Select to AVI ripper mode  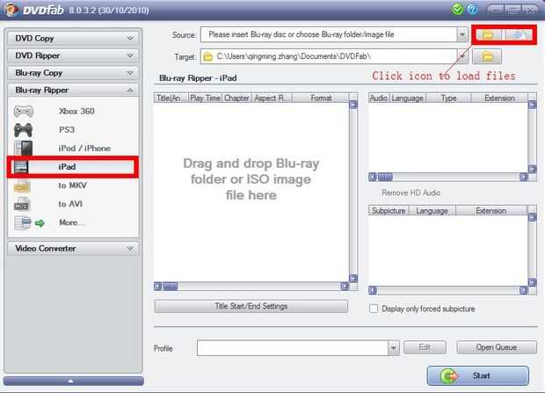click(x=70, y=204)
